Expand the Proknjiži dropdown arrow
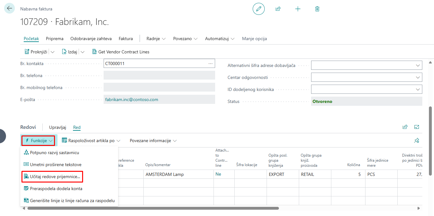 pyautogui.click(x=52, y=52)
